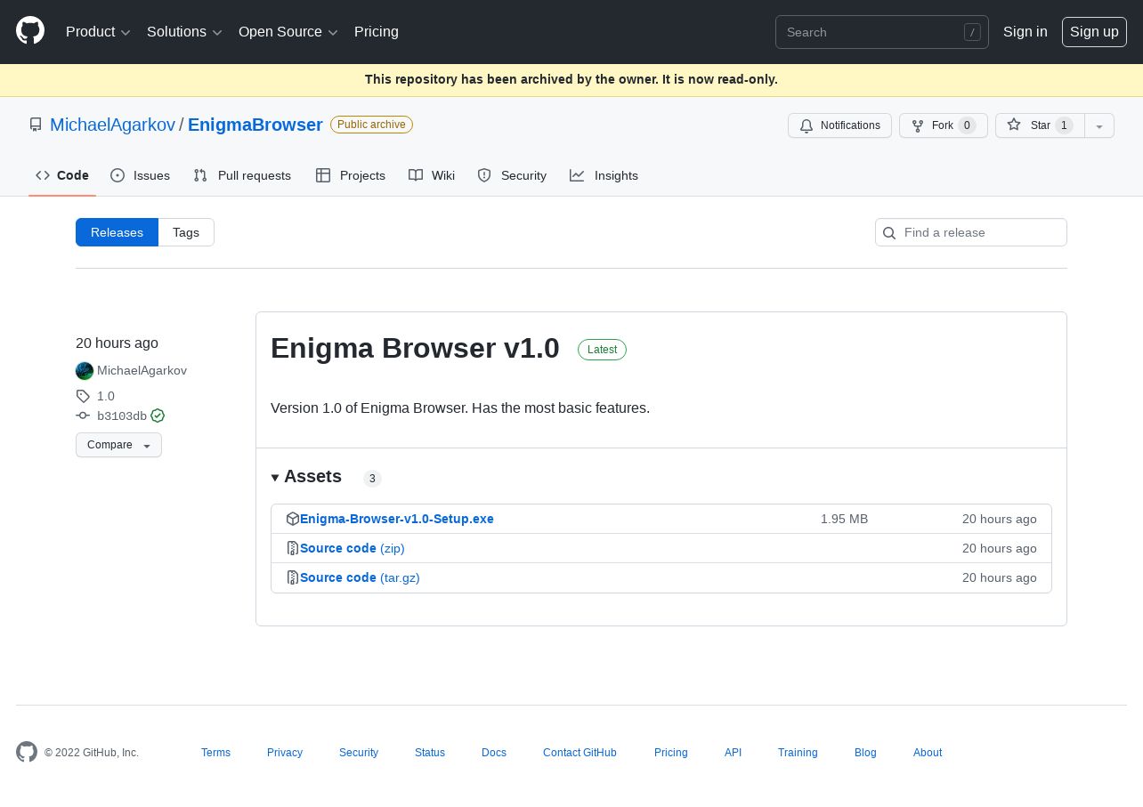This screenshot has height=807, width=1143.
Task: Click the archive icon beside Source code (tar.gz)
Action: click(293, 577)
